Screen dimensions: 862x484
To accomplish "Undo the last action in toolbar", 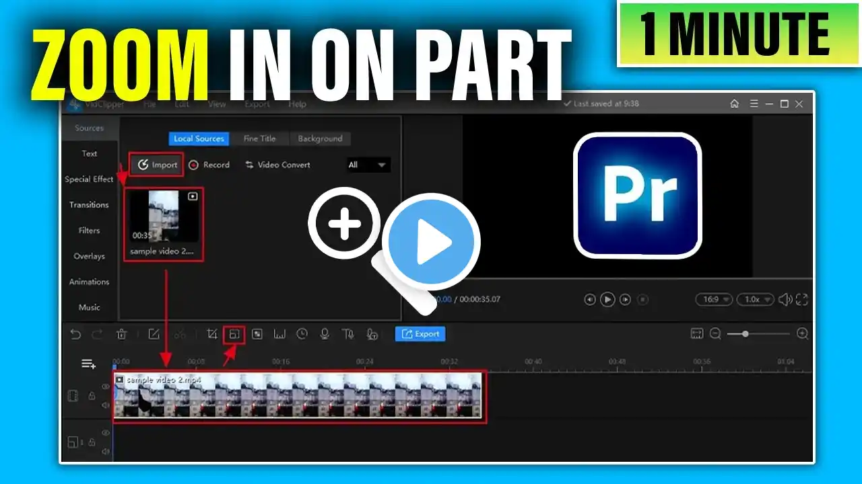I will point(75,334).
